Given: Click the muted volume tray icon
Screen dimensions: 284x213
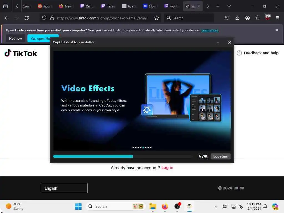Looking at the screenshot, I should [241, 206].
